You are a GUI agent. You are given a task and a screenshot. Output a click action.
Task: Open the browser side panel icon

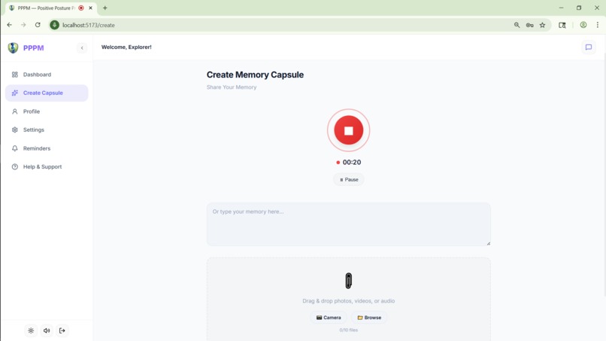tap(562, 25)
